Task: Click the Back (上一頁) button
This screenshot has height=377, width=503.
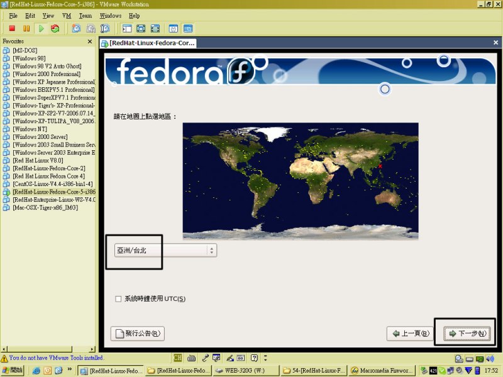Action: (410, 334)
